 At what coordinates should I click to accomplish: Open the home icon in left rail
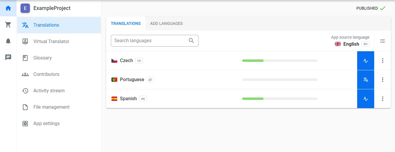click(x=8, y=8)
